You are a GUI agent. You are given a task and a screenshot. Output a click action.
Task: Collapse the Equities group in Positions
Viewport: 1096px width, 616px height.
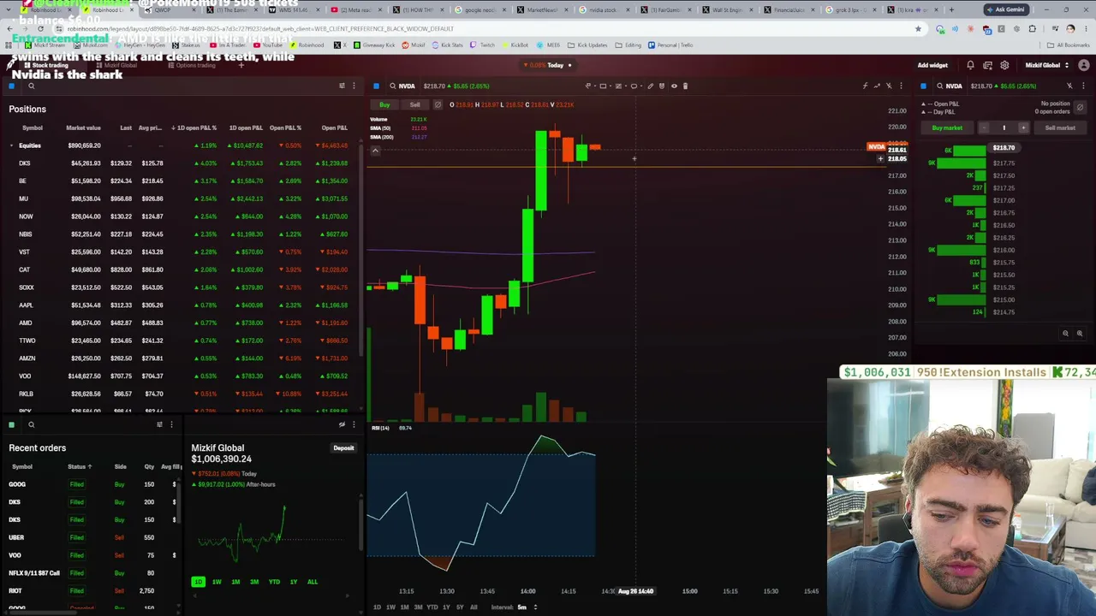pyautogui.click(x=12, y=145)
